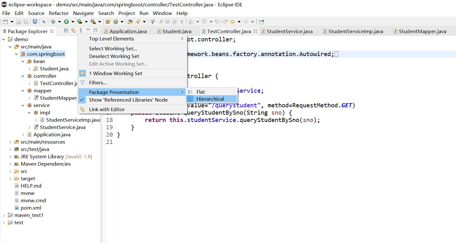
Task: Open the View Menu three-dots icon
Action: click(x=81, y=31)
